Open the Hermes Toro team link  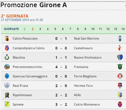83,86
